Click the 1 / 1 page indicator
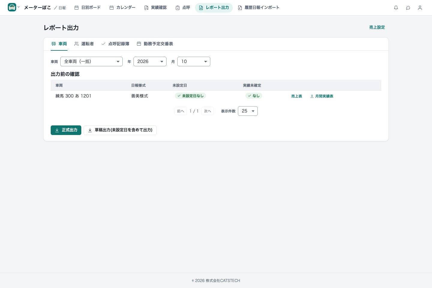The height and width of the screenshot is (288, 432). 194,111
